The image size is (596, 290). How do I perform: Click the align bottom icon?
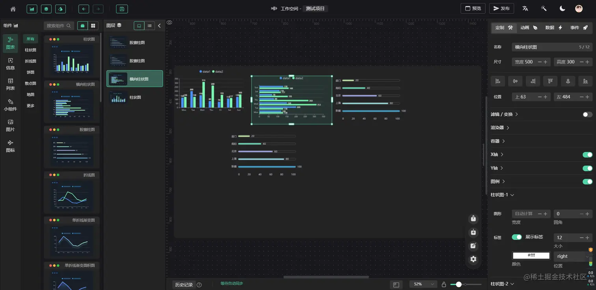[585, 81]
